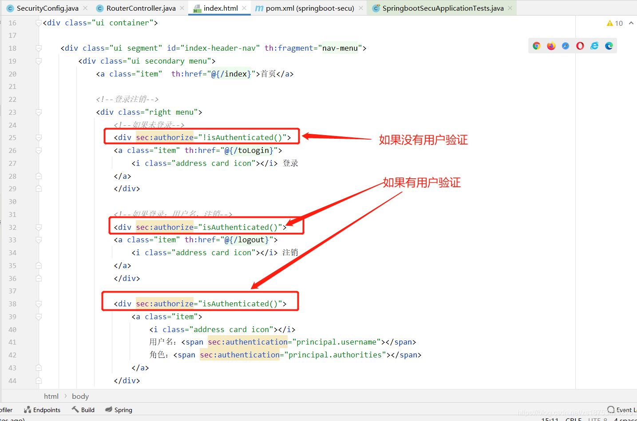Click line number 25 in gutter

12,138
